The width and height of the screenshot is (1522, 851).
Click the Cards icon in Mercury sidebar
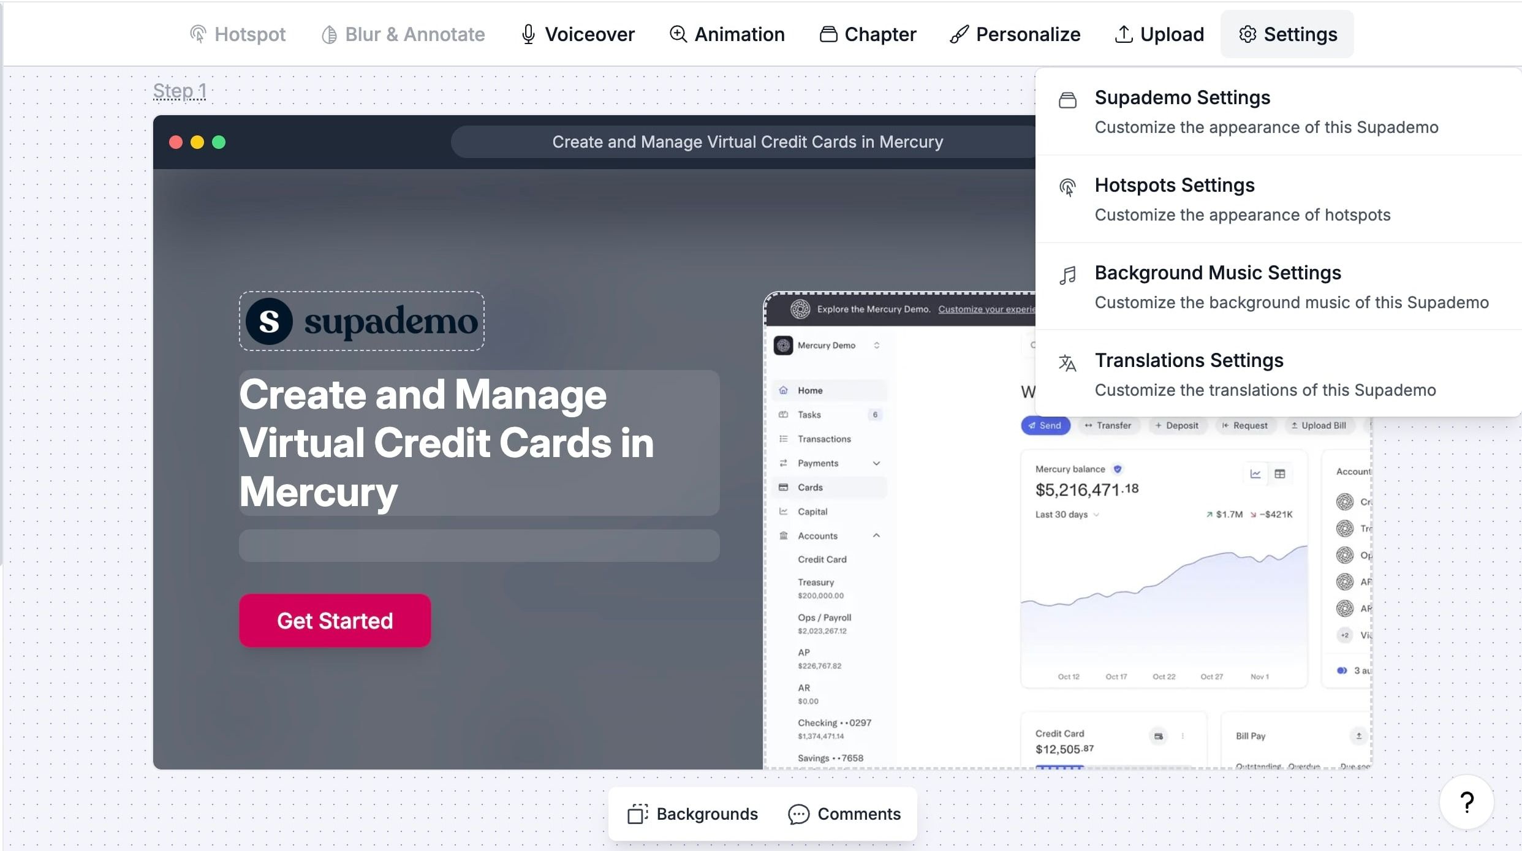[x=783, y=487]
